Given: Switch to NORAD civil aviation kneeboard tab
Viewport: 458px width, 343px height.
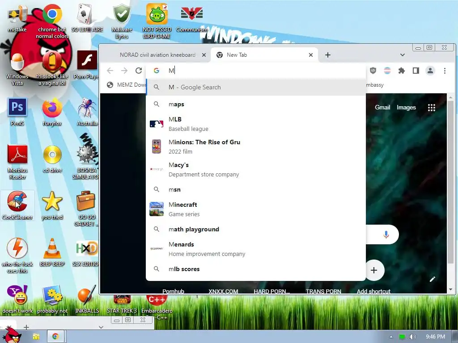Looking at the screenshot, I should 157,55.
